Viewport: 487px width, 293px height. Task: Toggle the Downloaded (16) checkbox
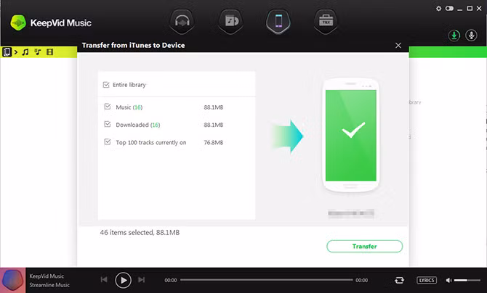(108, 125)
